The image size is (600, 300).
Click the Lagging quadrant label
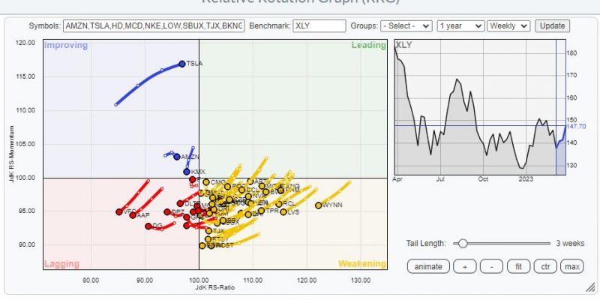tap(62, 264)
